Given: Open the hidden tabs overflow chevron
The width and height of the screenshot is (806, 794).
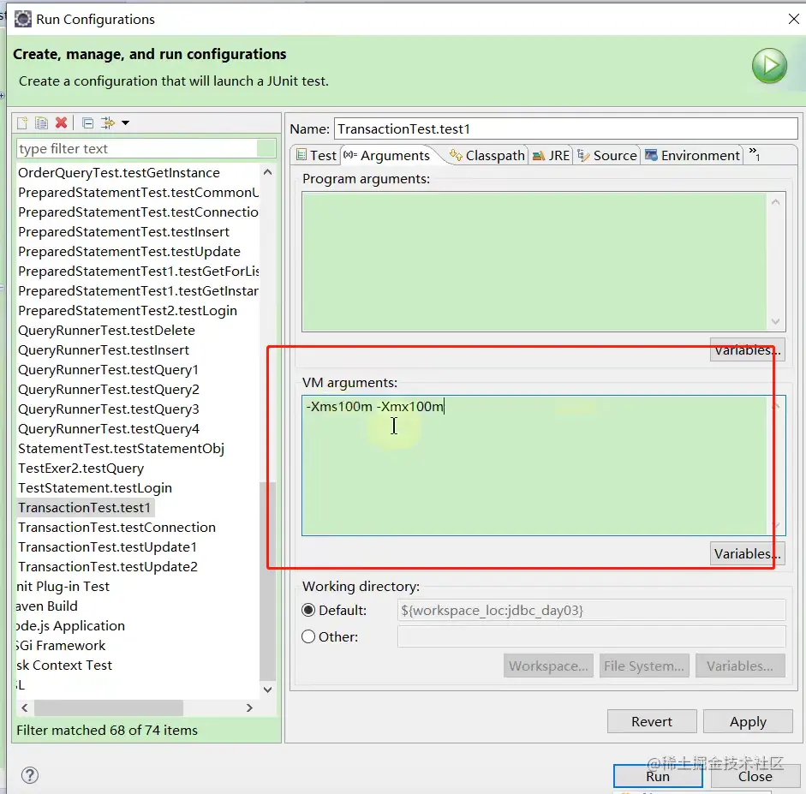Looking at the screenshot, I should (x=755, y=153).
